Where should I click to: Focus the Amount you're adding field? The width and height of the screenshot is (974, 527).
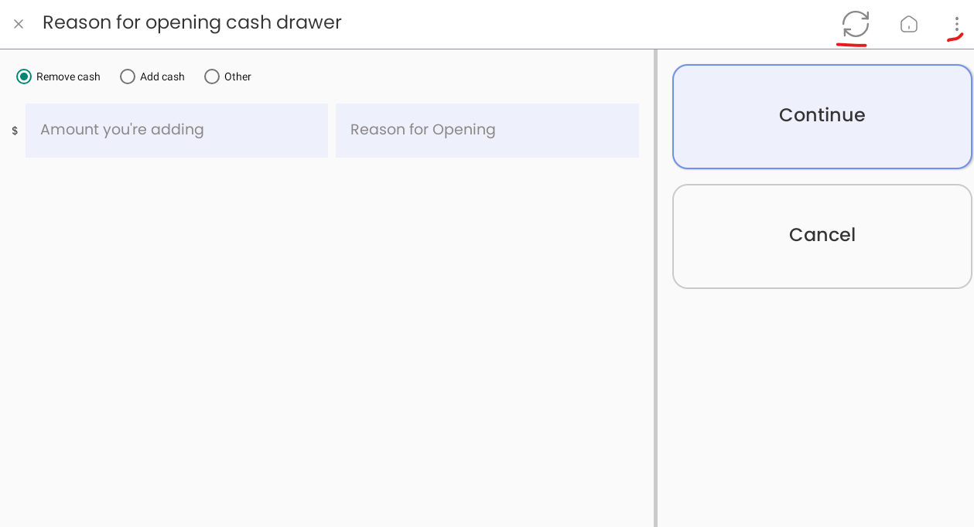176,131
